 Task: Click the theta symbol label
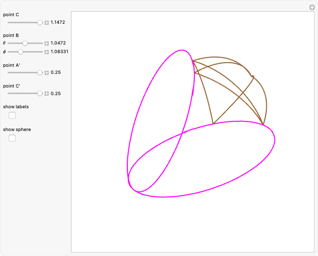4,43
